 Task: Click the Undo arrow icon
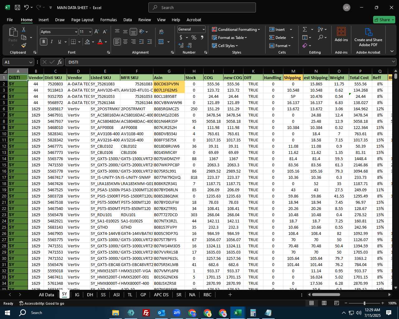[26, 7]
